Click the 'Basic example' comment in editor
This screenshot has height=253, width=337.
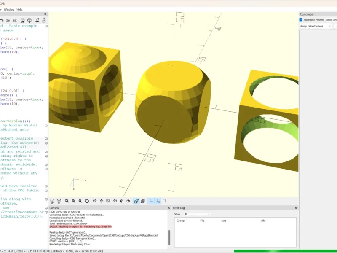(23, 26)
